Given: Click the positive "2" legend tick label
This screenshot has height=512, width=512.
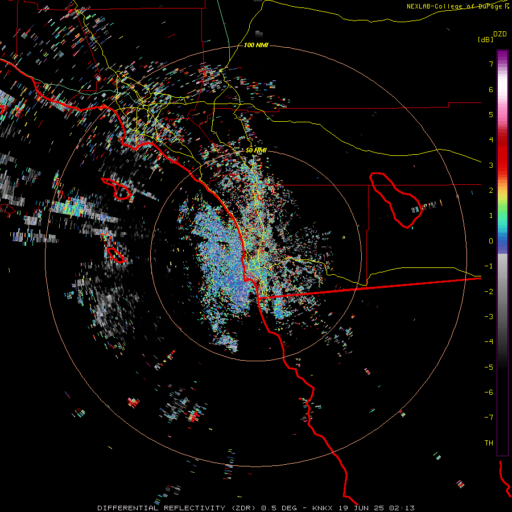Looking at the screenshot, I should tap(491, 191).
